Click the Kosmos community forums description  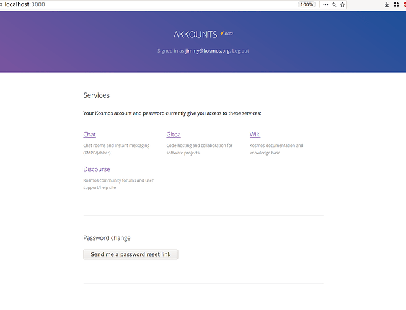[118, 184]
